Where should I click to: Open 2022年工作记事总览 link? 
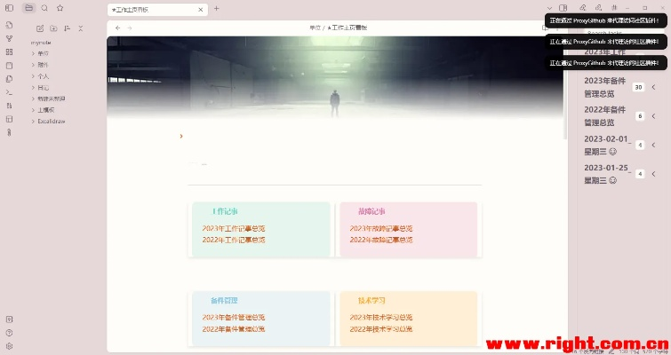(234, 241)
